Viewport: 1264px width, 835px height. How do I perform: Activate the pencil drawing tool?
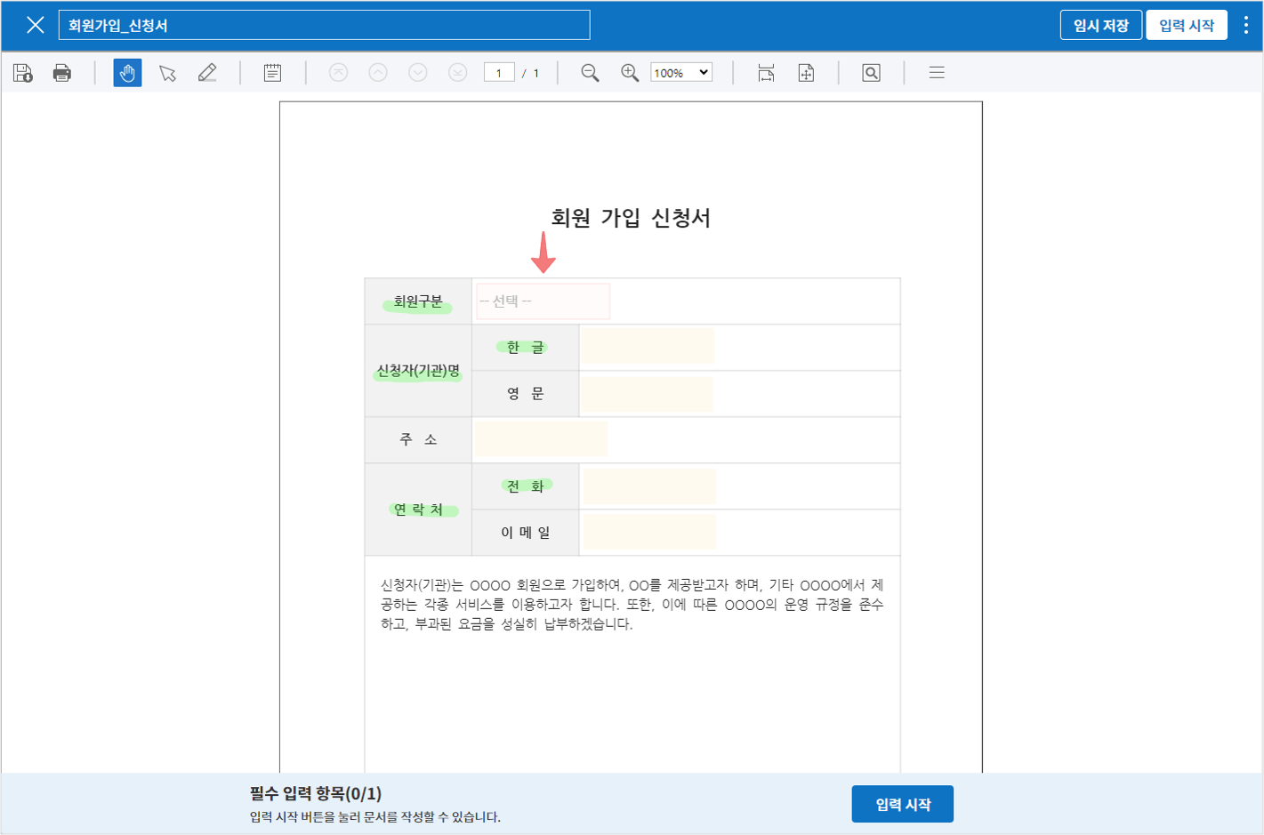coord(207,73)
